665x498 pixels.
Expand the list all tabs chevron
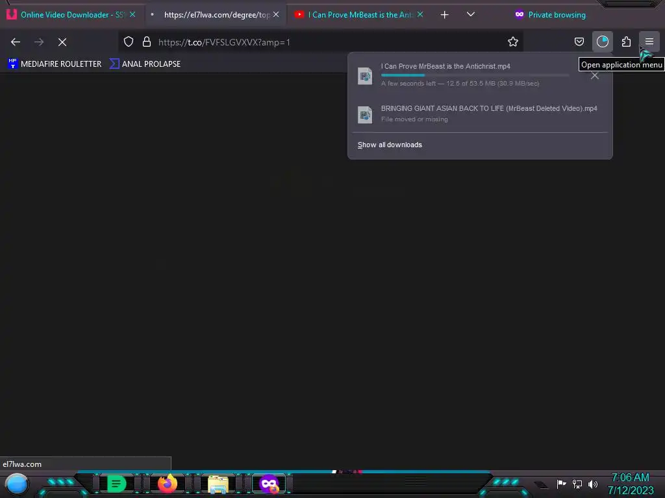click(470, 14)
